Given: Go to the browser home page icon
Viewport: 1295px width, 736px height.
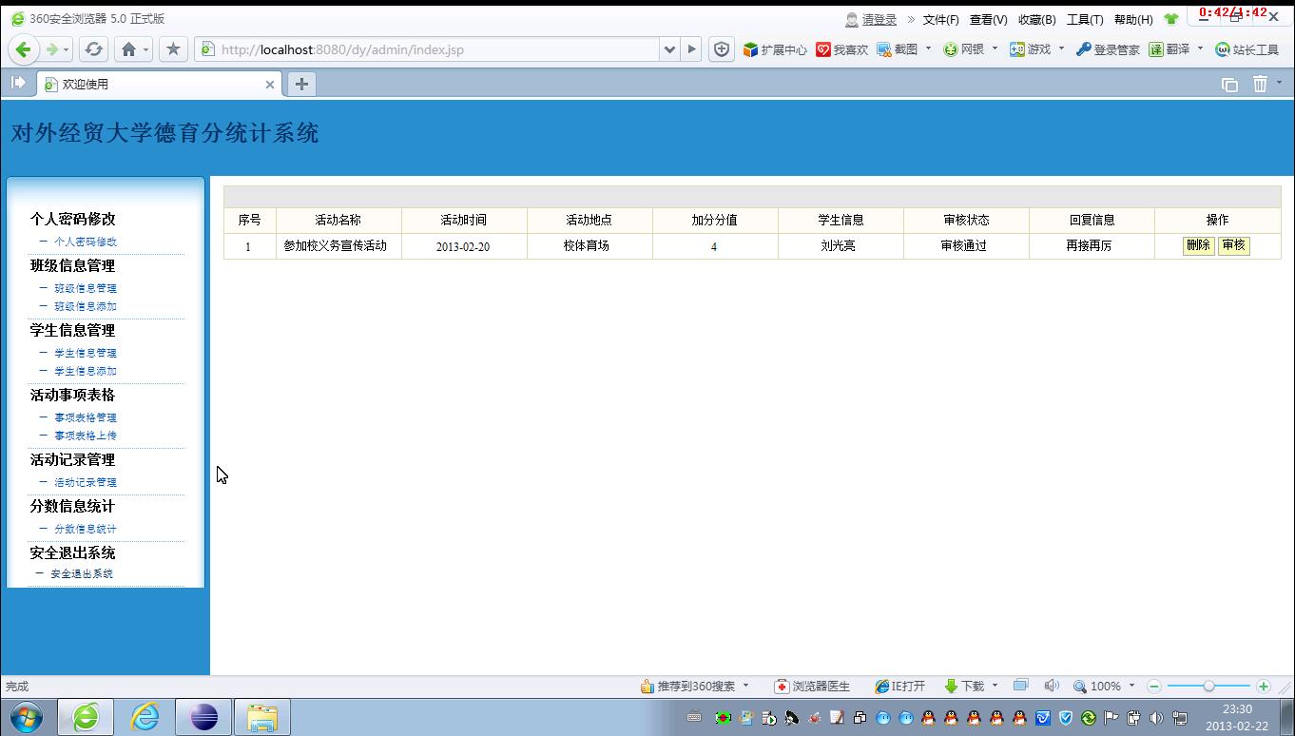Looking at the screenshot, I should 128,49.
